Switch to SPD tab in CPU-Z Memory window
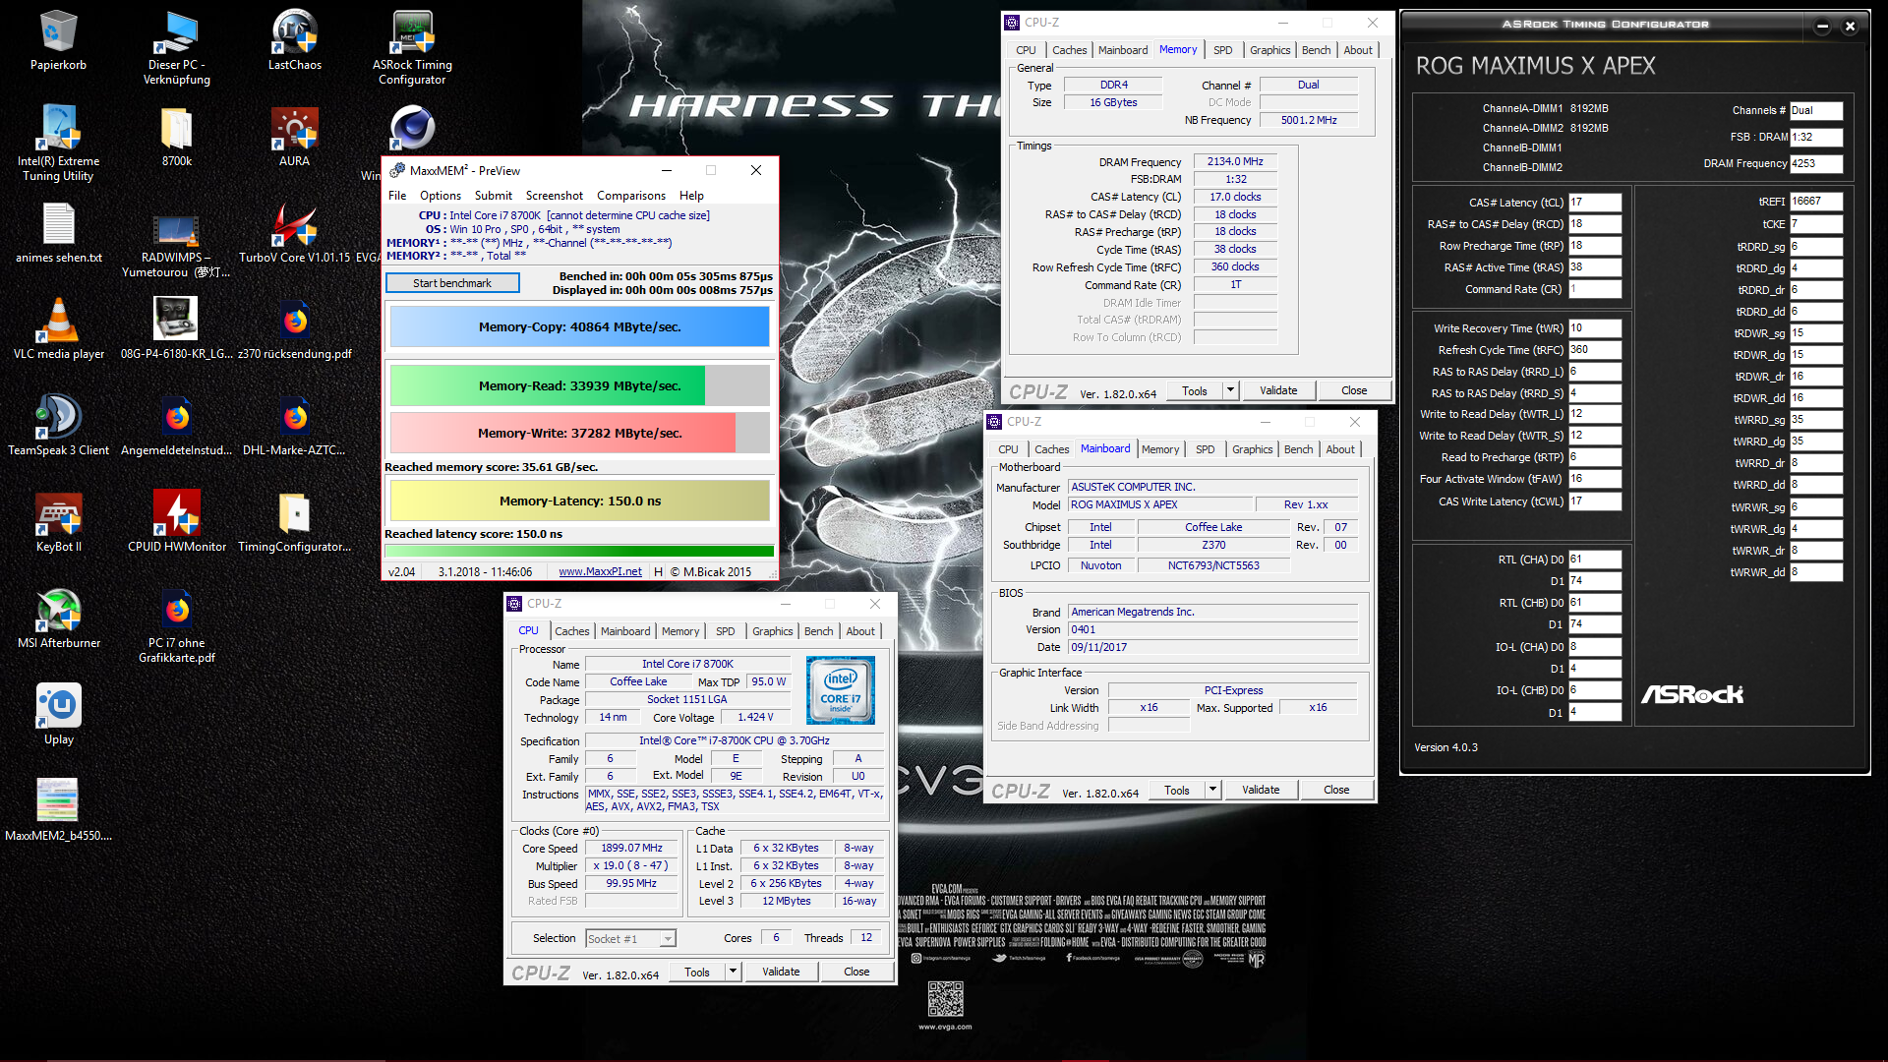1888x1062 pixels. coord(1222,50)
